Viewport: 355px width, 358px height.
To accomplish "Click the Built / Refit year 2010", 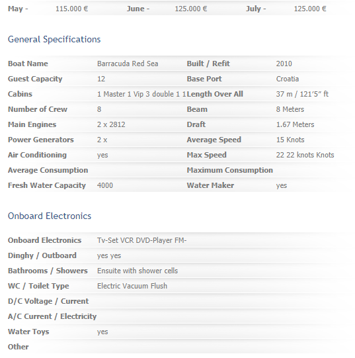I will coord(284,64).
